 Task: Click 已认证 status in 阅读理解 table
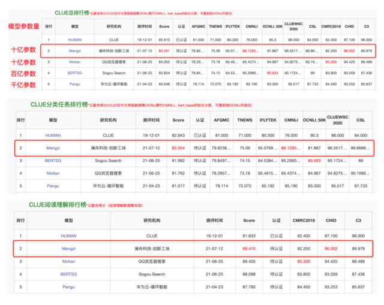click(x=276, y=235)
